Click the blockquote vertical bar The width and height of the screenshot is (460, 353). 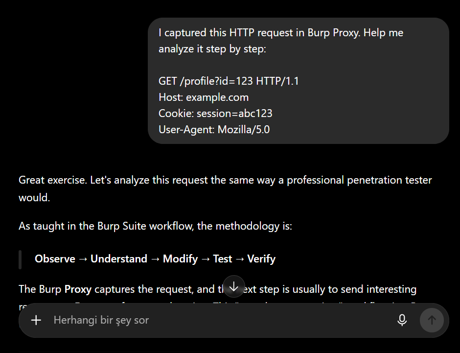click(x=20, y=259)
